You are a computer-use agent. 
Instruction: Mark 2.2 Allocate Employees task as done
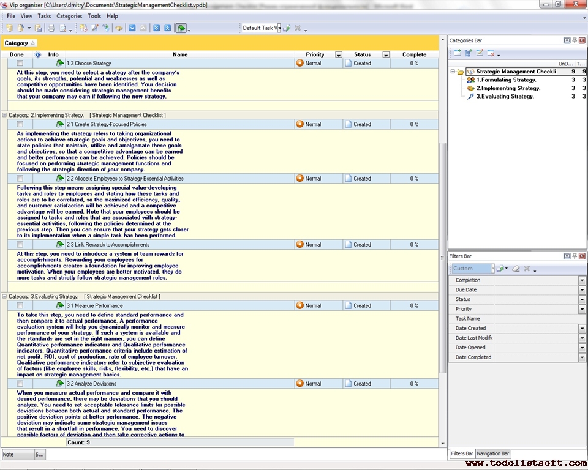click(x=20, y=179)
